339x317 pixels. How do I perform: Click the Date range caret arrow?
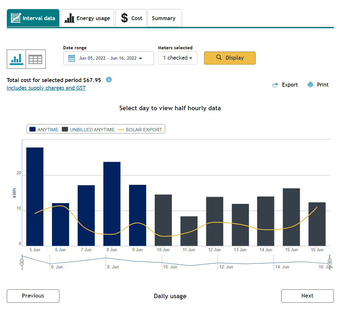pyautogui.click(x=140, y=58)
